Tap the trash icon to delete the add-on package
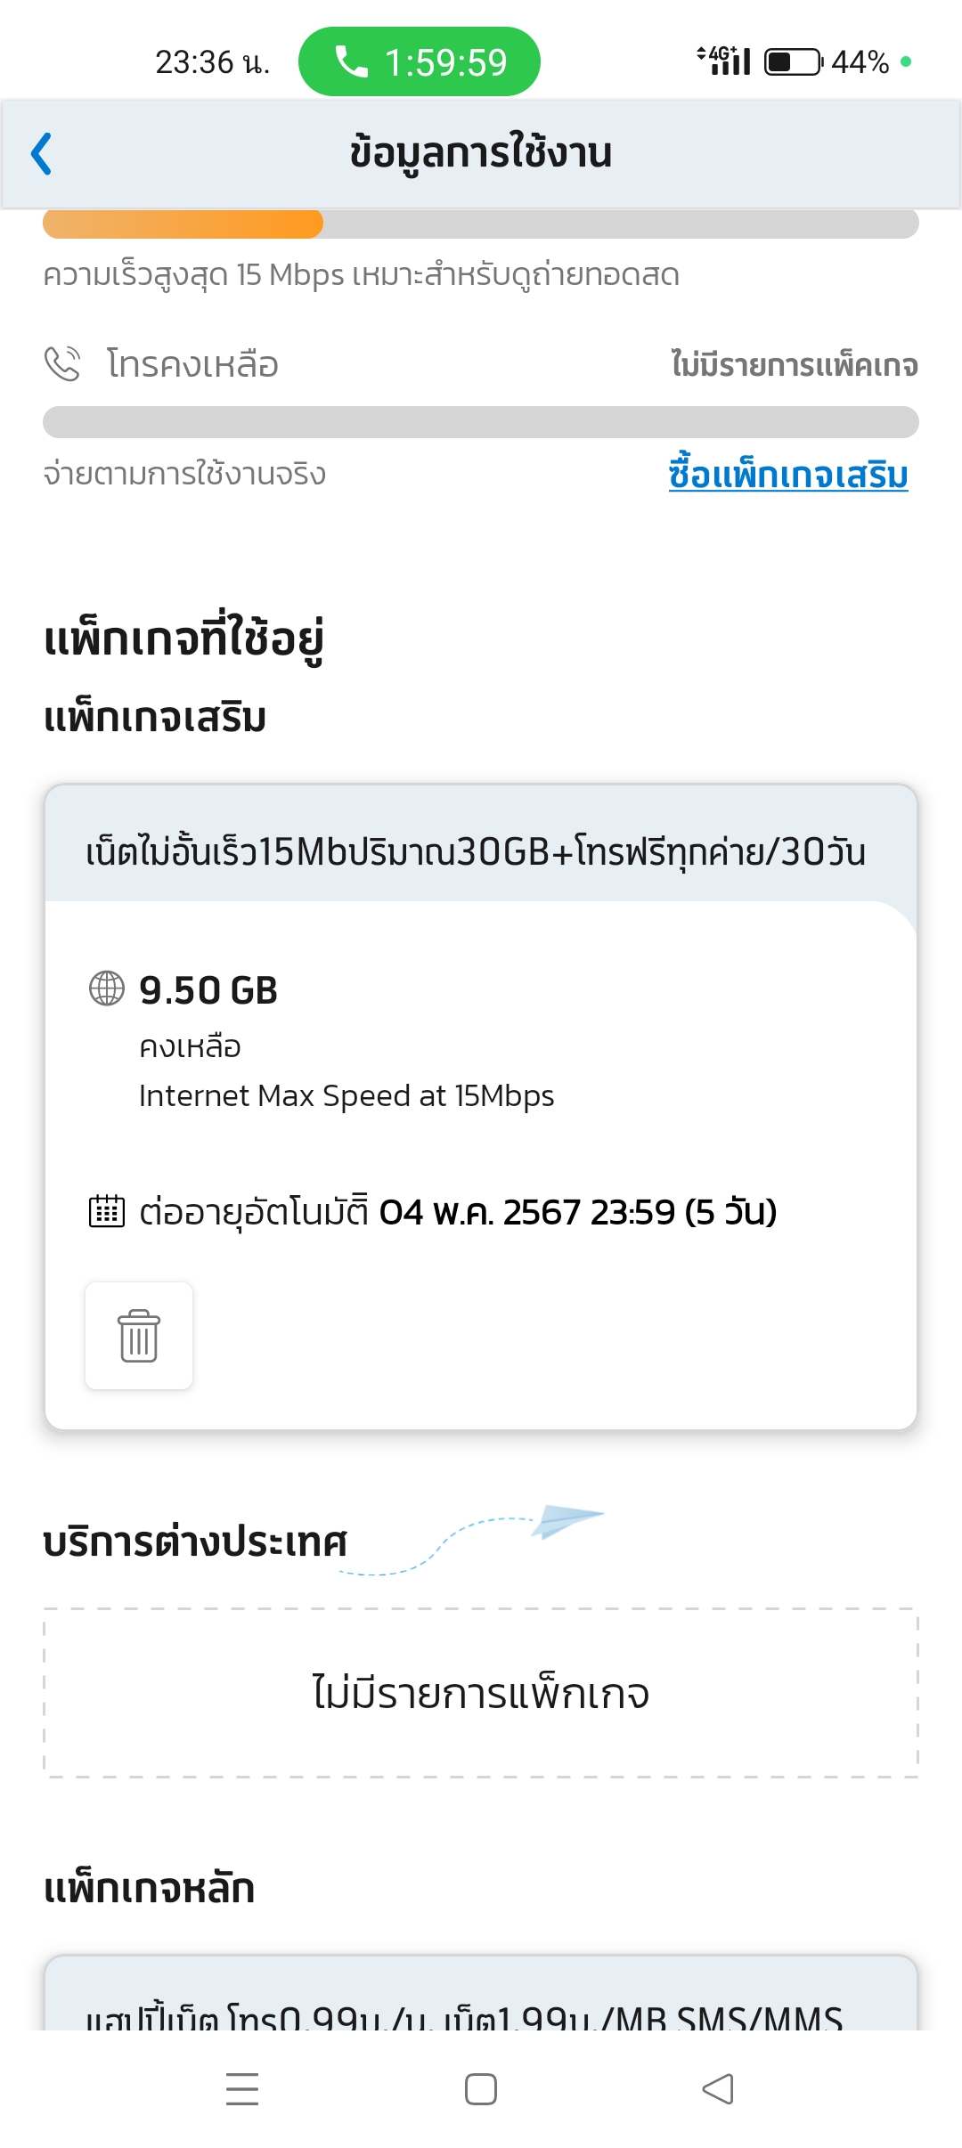The image size is (962, 2148). click(139, 1336)
